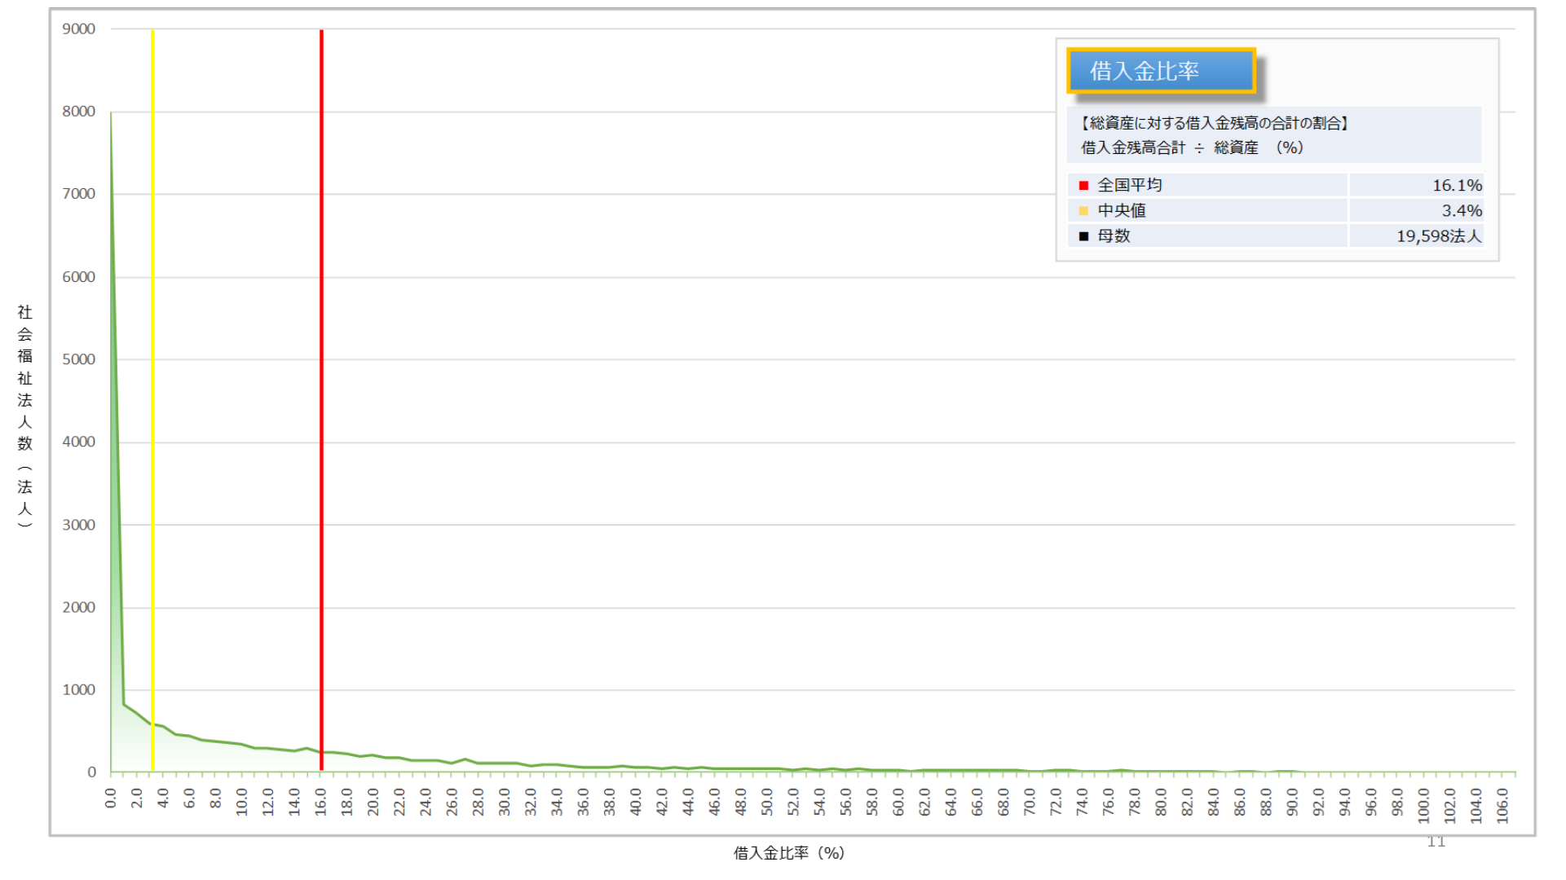1566x880 pixels.
Task: Click the 借入金比率 blue title button
Action: pyautogui.click(x=1160, y=71)
